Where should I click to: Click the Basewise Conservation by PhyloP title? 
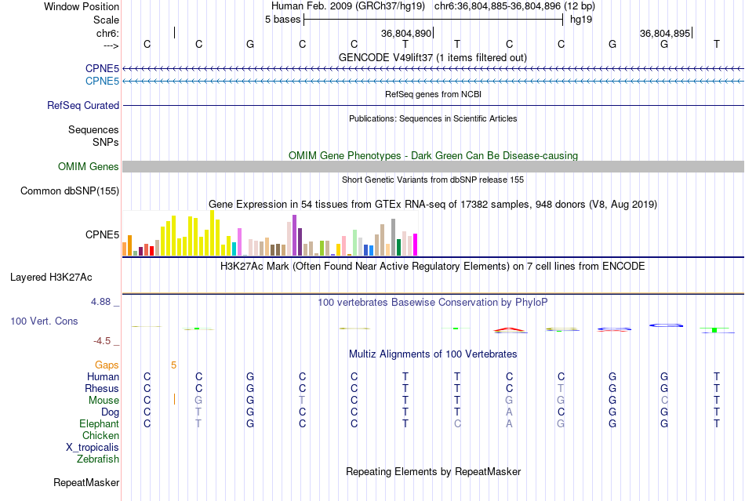(x=433, y=302)
